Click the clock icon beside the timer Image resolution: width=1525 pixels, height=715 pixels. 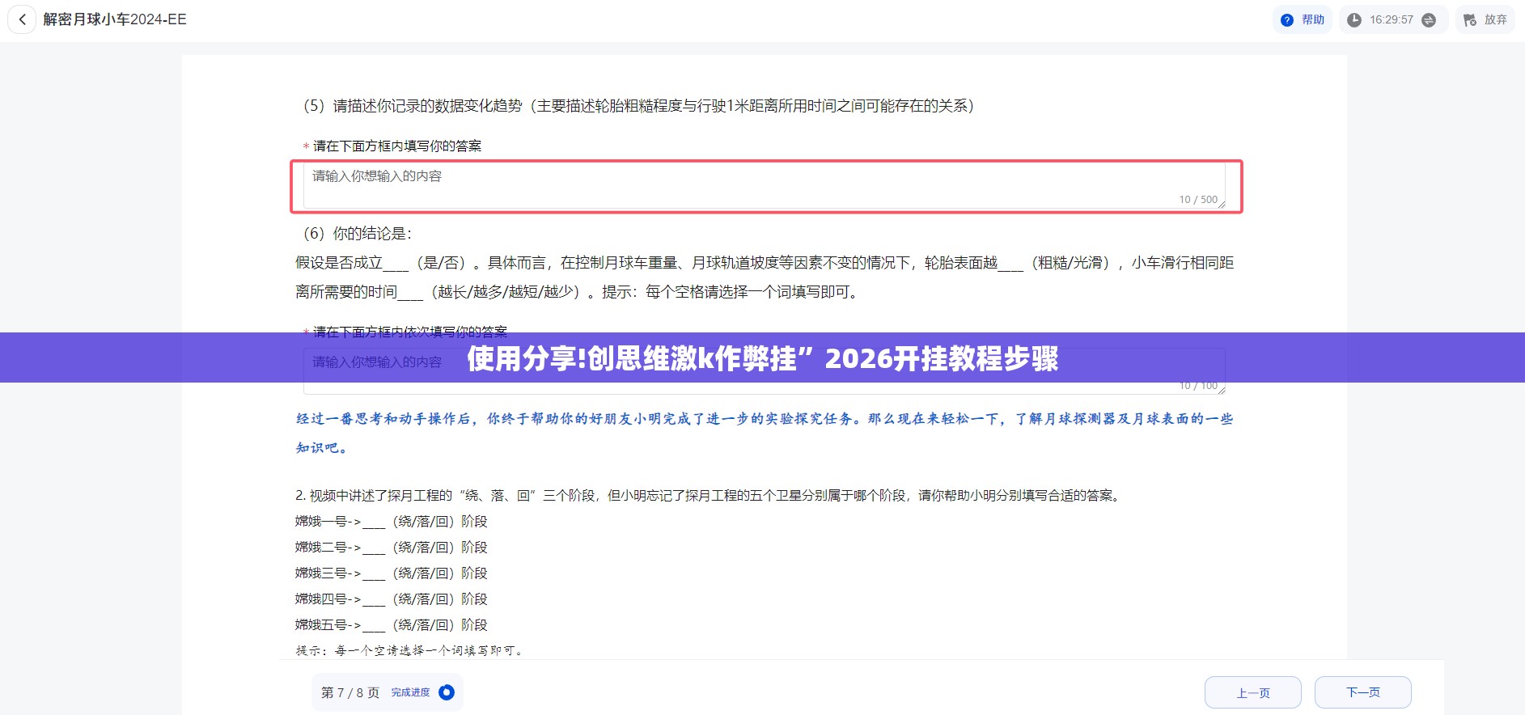tap(1354, 20)
